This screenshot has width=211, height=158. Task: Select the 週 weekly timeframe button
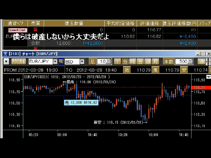[148, 62]
